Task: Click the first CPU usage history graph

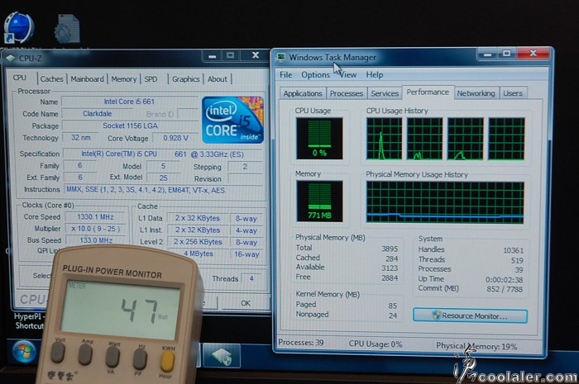Action: (x=384, y=139)
